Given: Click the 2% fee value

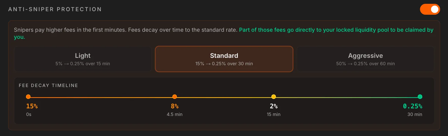Looking at the screenshot, I should [274, 106].
